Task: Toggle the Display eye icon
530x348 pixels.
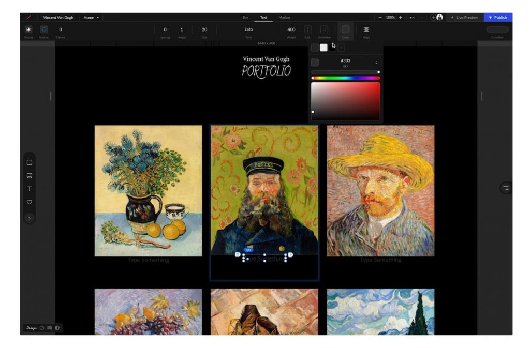Action: (x=28, y=29)
